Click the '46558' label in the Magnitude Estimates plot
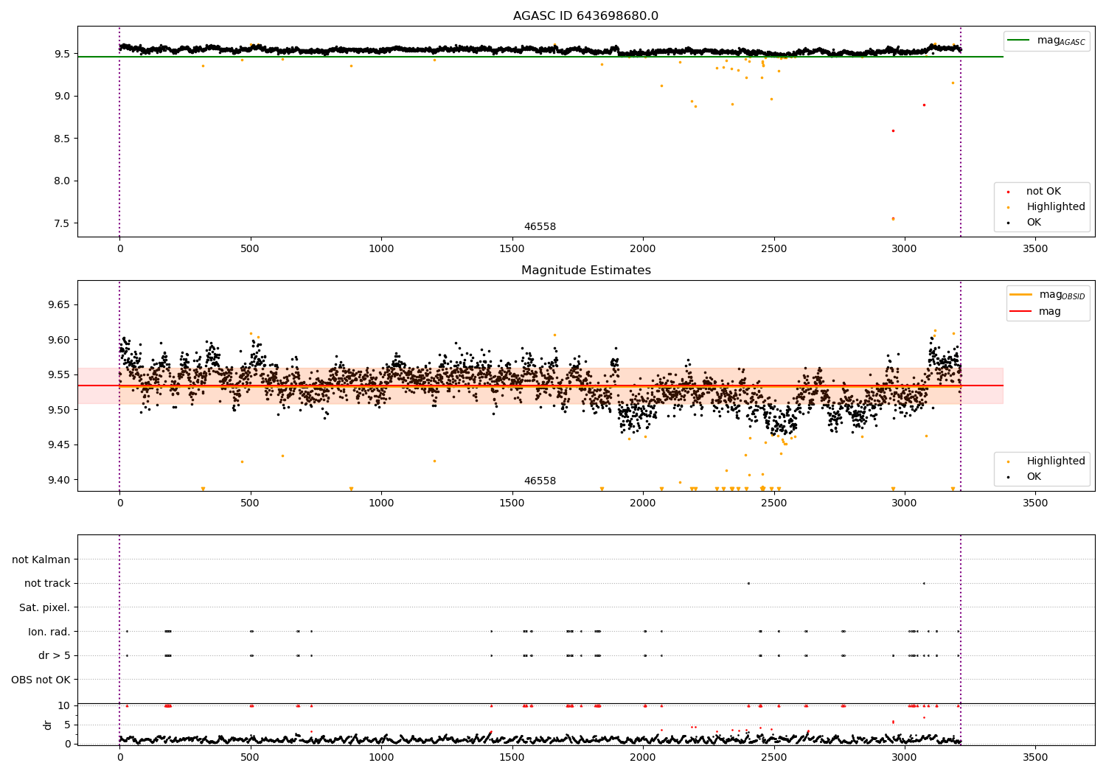This screenshot has height=774, width=1106. [x=540, y=481]
